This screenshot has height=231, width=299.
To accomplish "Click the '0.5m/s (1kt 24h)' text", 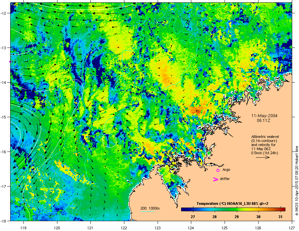I will (265, 153).
